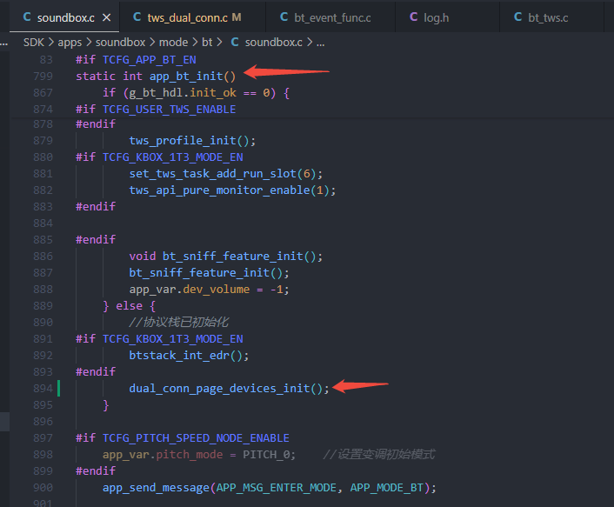The width and height of the screenshot is (614, 507).
Task: Open the tws_dual_conn.c tab
Action: tap(187, 17)
